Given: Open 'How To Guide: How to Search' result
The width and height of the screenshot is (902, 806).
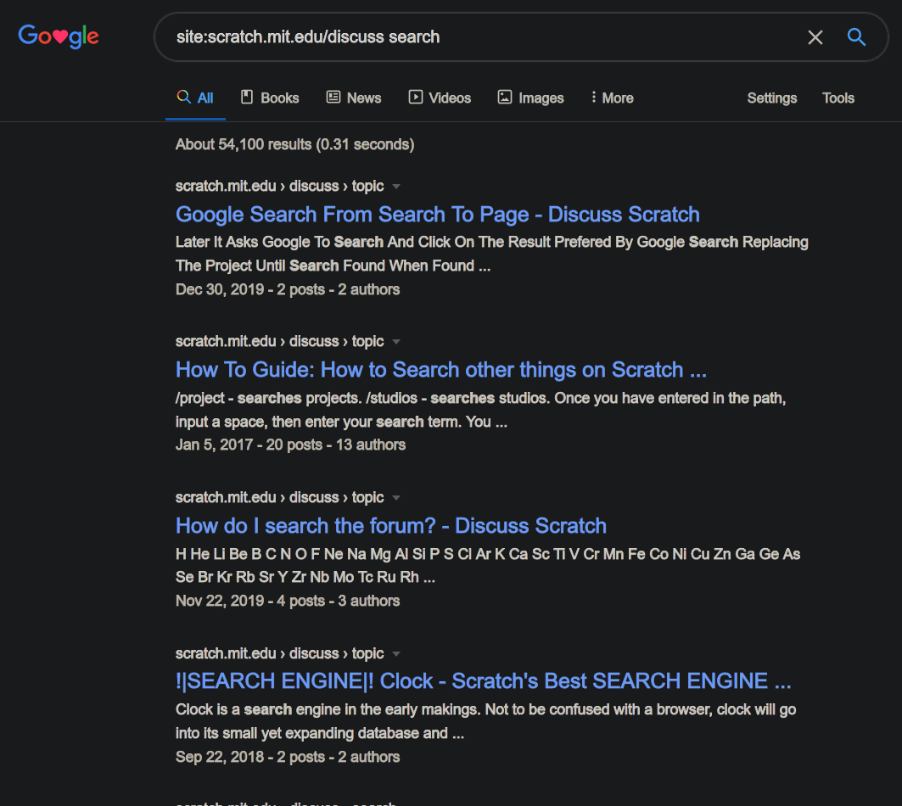Looking at the screenshot, I should pos(440,370).
